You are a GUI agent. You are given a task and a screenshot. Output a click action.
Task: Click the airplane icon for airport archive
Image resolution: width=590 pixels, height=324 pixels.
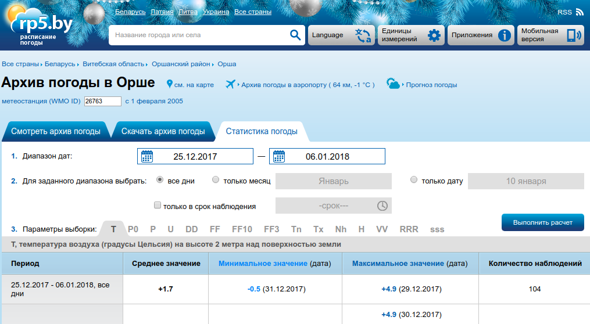tap(231, 85)
